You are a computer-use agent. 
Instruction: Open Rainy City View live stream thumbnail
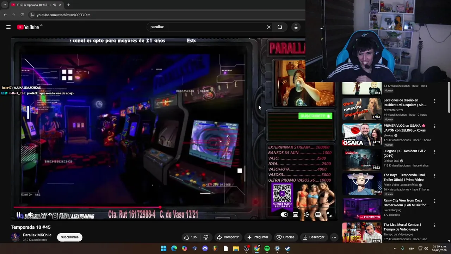[362, 209]
